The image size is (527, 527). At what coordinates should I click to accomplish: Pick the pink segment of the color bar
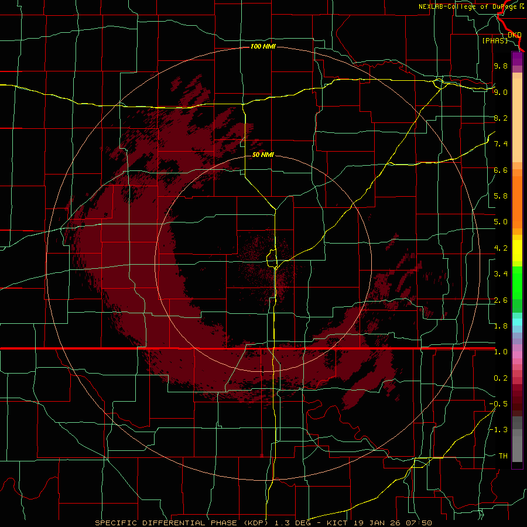coord(517,355)
